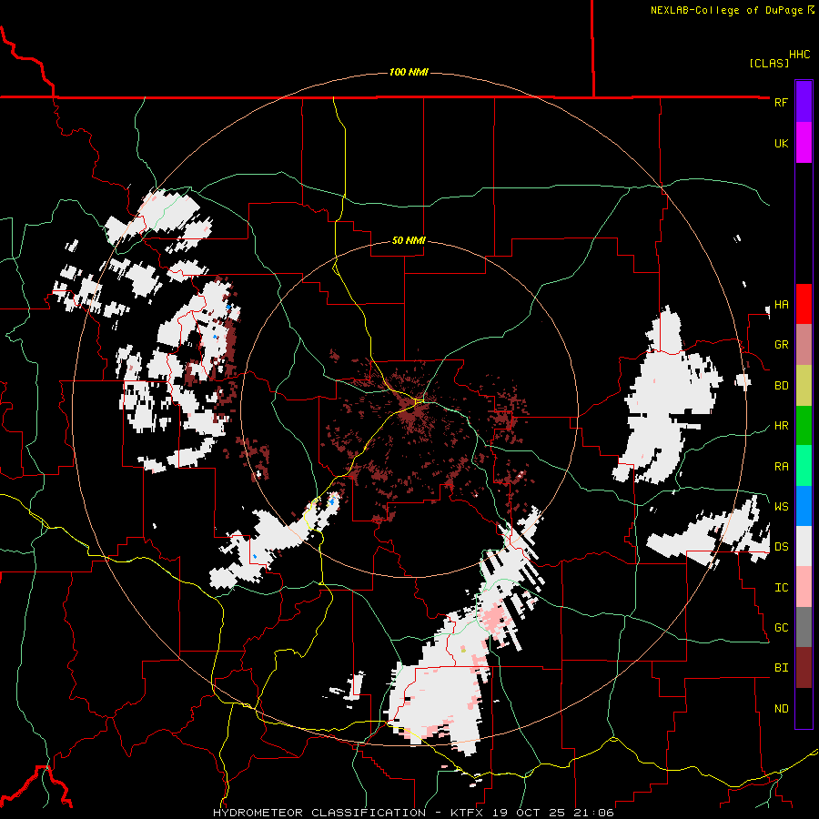819x819 pixels.
Task: Select the GC gray legend swatch
Action: (804, 627)
